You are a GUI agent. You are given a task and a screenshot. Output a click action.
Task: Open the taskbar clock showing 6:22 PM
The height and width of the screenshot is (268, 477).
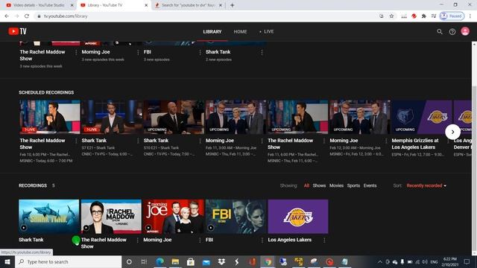[x=450, y=261]
